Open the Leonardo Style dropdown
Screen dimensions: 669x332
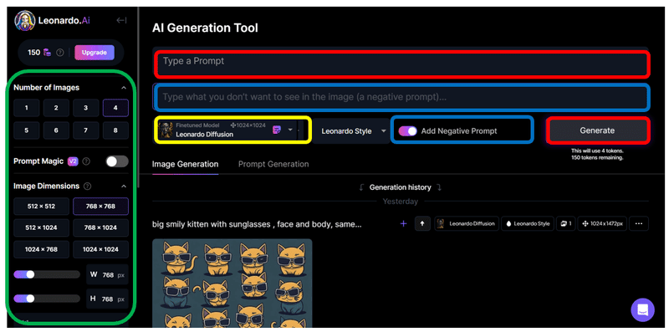pos(353,131)
